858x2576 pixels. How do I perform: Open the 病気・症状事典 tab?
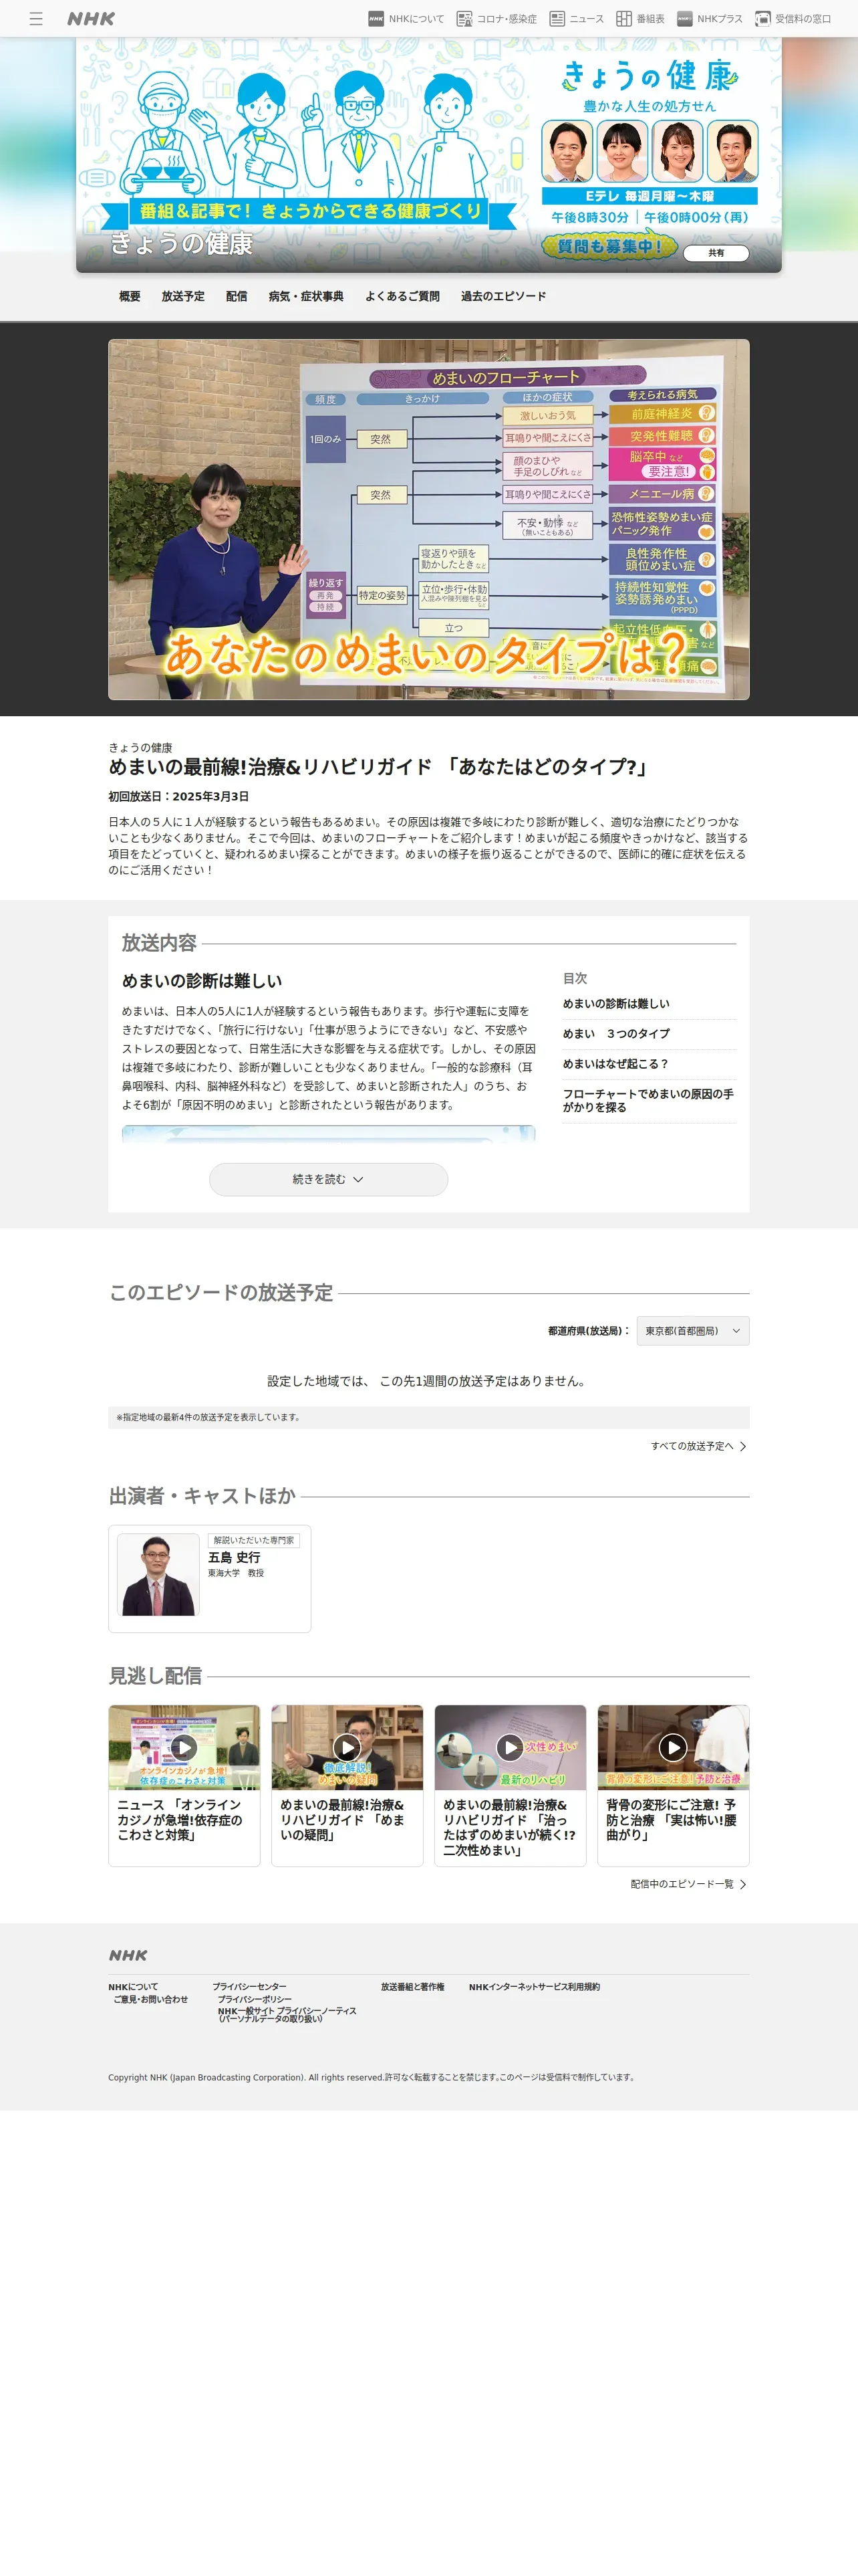(x=305, y=297)
